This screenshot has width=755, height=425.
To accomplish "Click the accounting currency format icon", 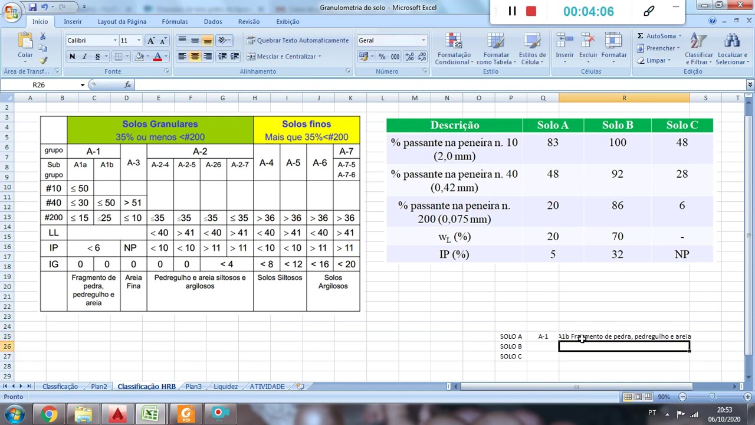I will coord(363,56).
